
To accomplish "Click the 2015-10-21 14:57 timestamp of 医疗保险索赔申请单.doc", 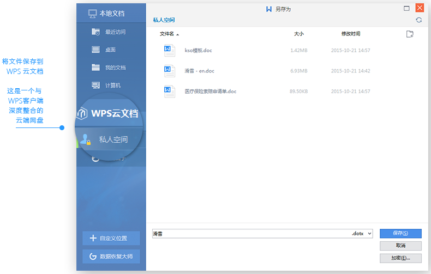I will (350, 92).
